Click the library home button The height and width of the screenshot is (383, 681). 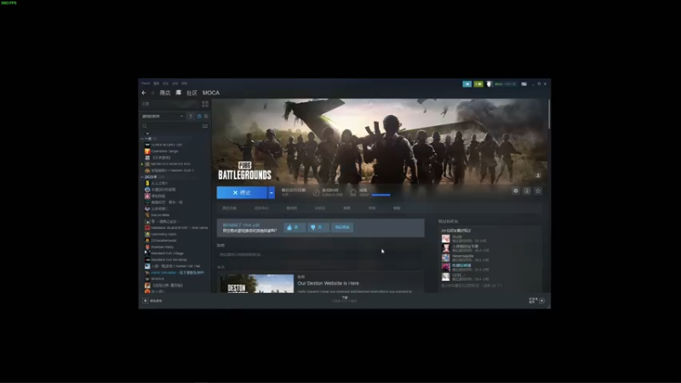coord(170,104)
